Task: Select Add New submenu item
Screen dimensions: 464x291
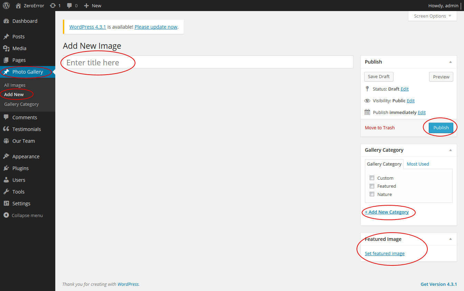Action: coord(14,94)
